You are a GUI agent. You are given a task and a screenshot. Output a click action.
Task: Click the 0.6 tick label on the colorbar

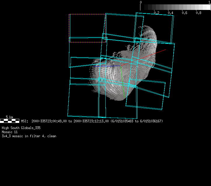pyautogui.click(x=184, y=13)
